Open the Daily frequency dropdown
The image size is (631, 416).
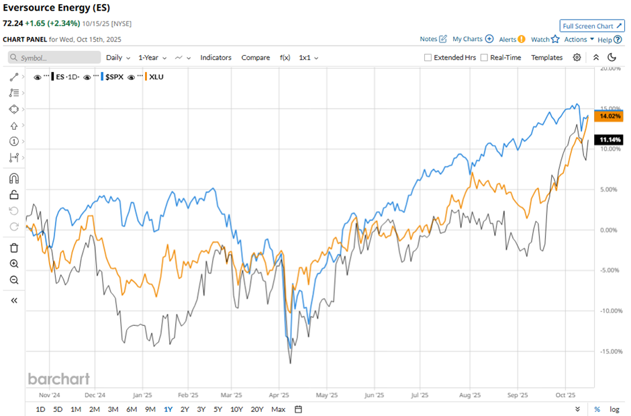(118, 58)
